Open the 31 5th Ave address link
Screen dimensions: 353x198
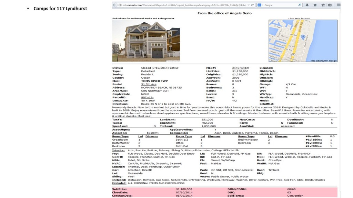click(149, 84)
